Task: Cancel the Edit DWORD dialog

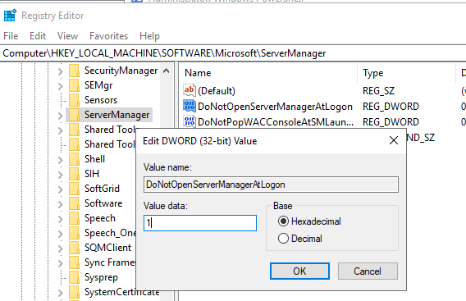Action: click(x=368, y=271)
